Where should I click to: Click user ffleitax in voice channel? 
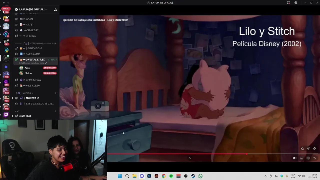coord(28,73)
